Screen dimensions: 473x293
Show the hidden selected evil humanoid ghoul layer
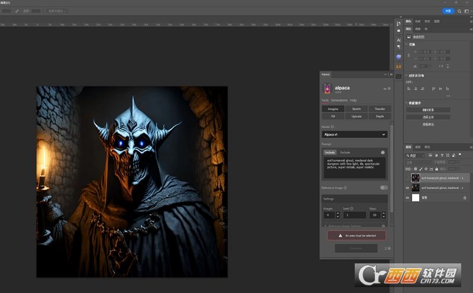click(407, 178)
